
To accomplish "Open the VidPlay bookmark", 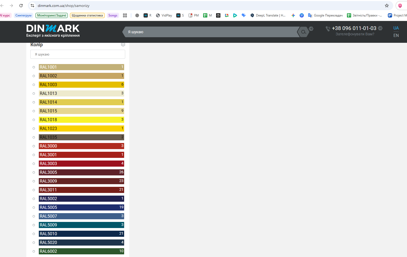I will point(164,15).
